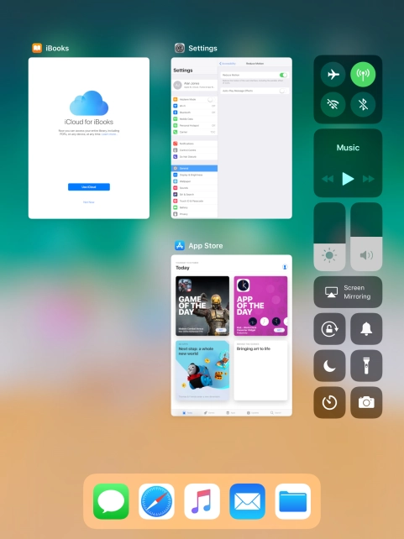Open Screen Mirroring
This screenshot has width=404, height=539.
tap(348, 292)
